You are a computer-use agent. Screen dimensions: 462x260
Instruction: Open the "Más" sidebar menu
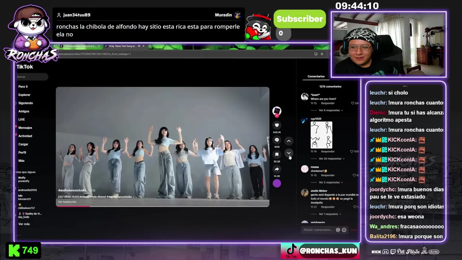tap(22, 161)
